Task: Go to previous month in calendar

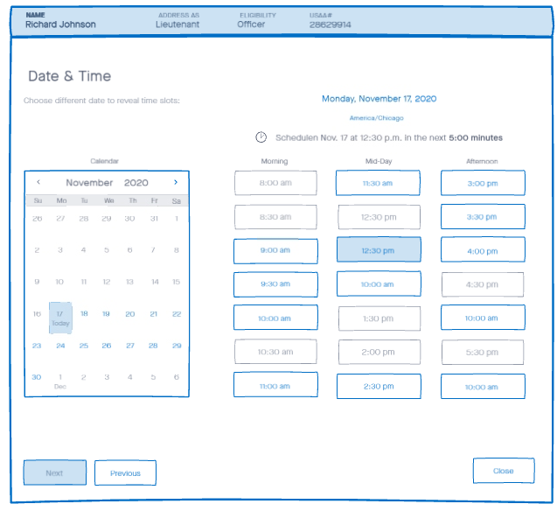Action: [38, 182]
